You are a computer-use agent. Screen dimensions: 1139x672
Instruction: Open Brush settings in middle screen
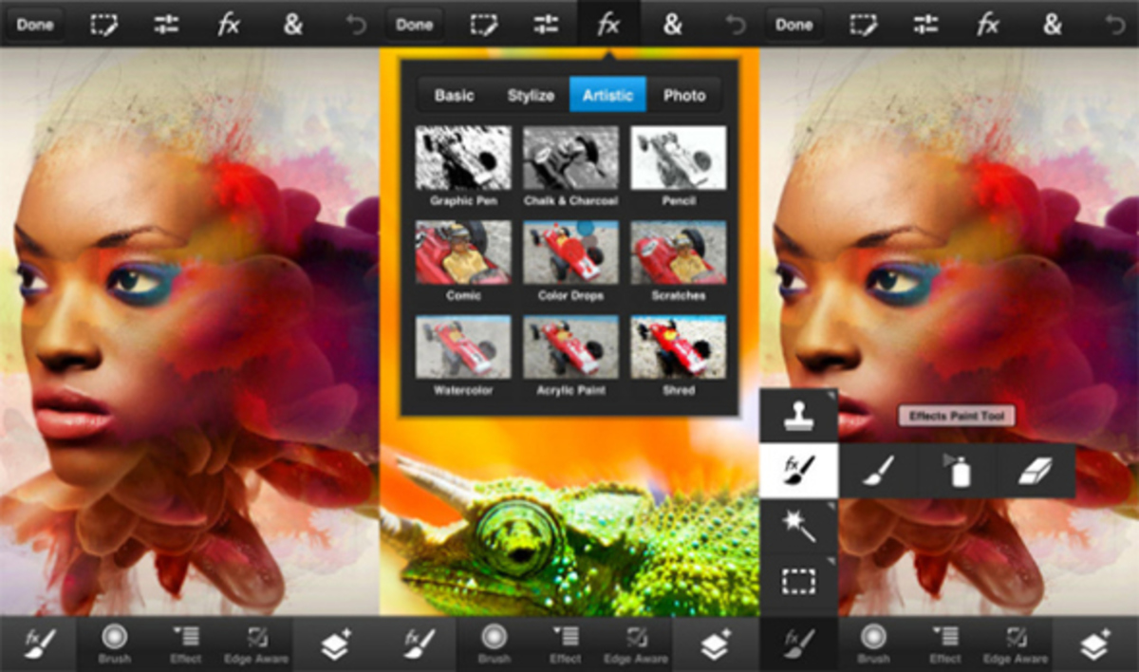[x=495, y=644]
